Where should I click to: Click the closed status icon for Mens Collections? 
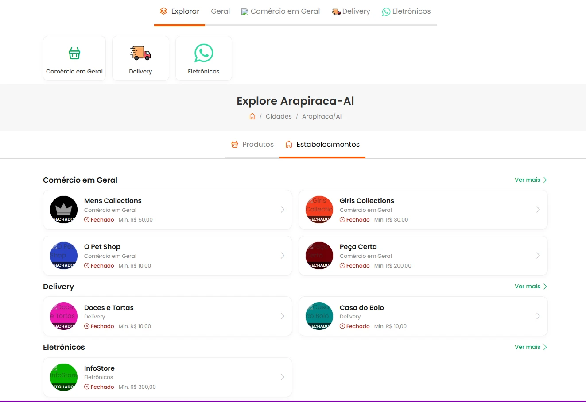(87, 220)
